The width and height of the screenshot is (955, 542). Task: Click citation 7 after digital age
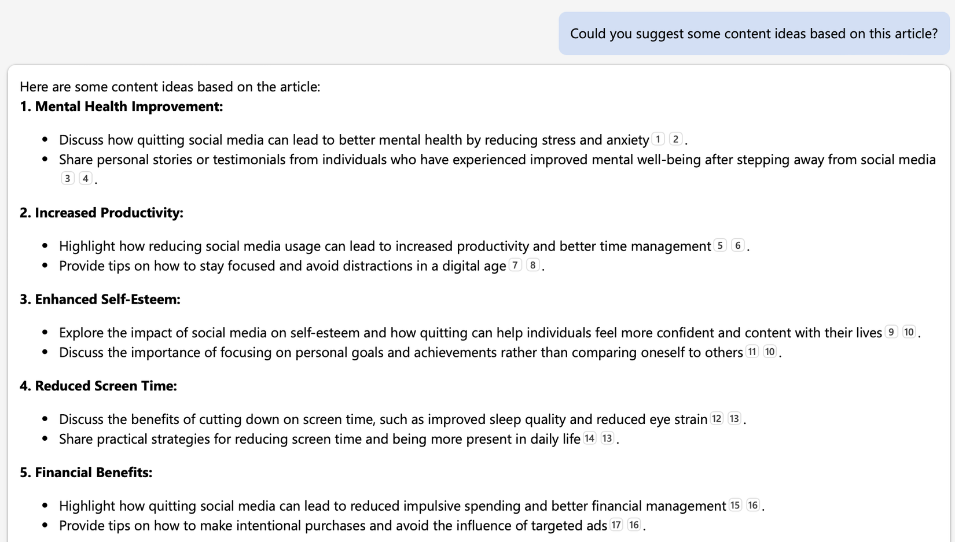[515, 266]
